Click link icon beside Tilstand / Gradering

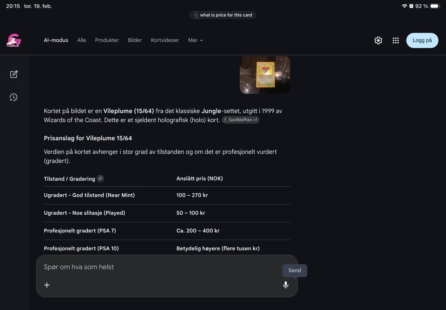[x=100, y=178]
